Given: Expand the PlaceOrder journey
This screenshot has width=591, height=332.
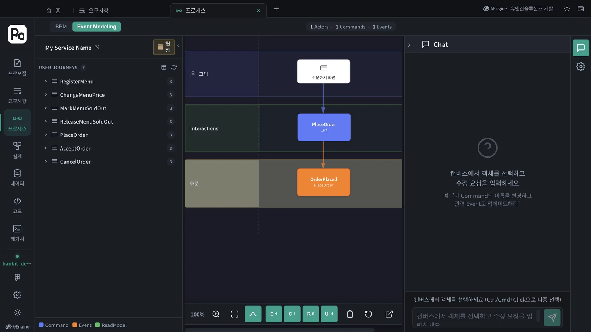Looking at the screenshot, I should (x=46, y=135).
